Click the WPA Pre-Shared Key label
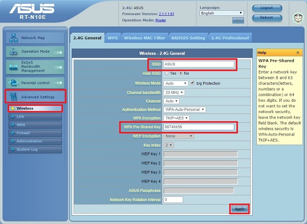The height and width of the screenshot is (224, 307). [142, 127]
